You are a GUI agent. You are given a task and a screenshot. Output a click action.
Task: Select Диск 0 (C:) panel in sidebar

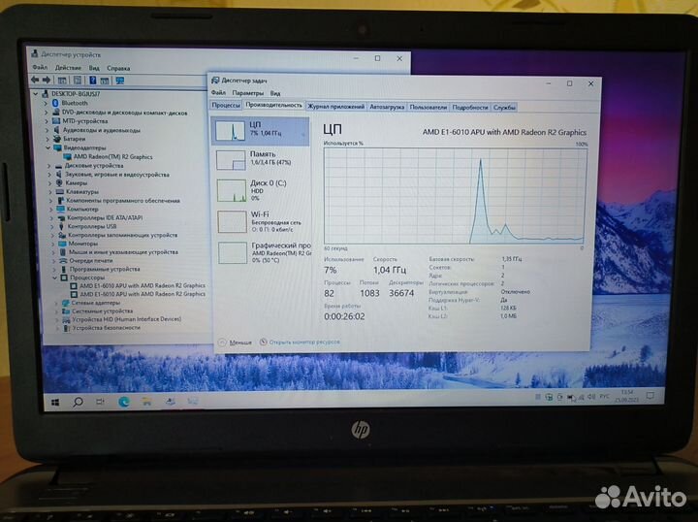(x=262, y=190)
